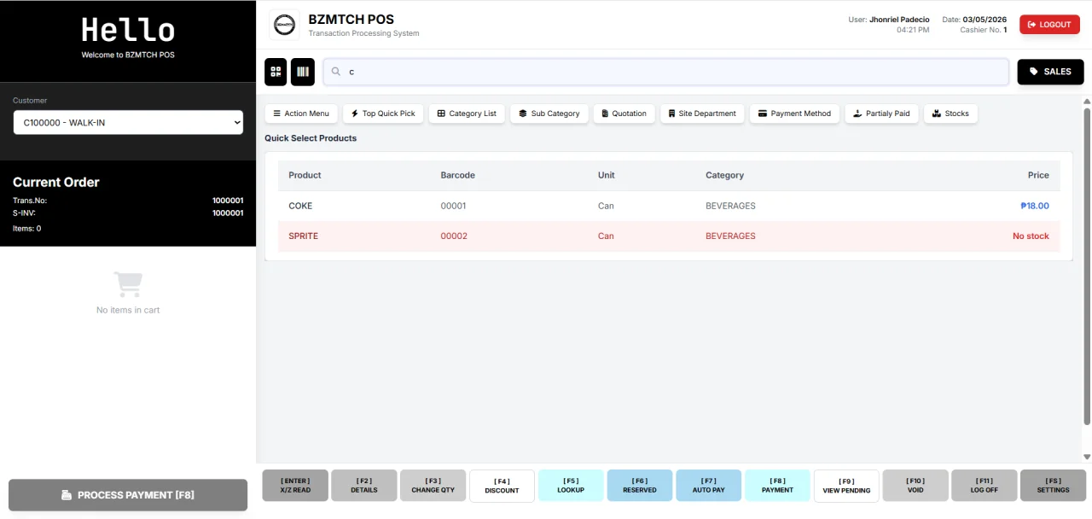The image size is (1092, 519).
Task: Click the [F2] DETAILS key
Action: click(364, 486)
